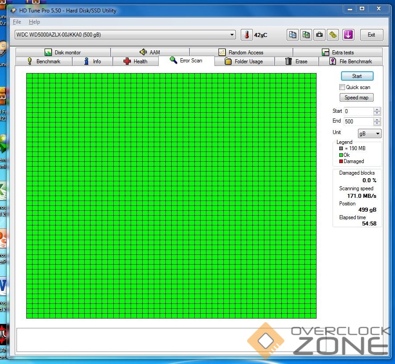
Task: Click the Extra tests tab icon
Action: pos(325,53)
